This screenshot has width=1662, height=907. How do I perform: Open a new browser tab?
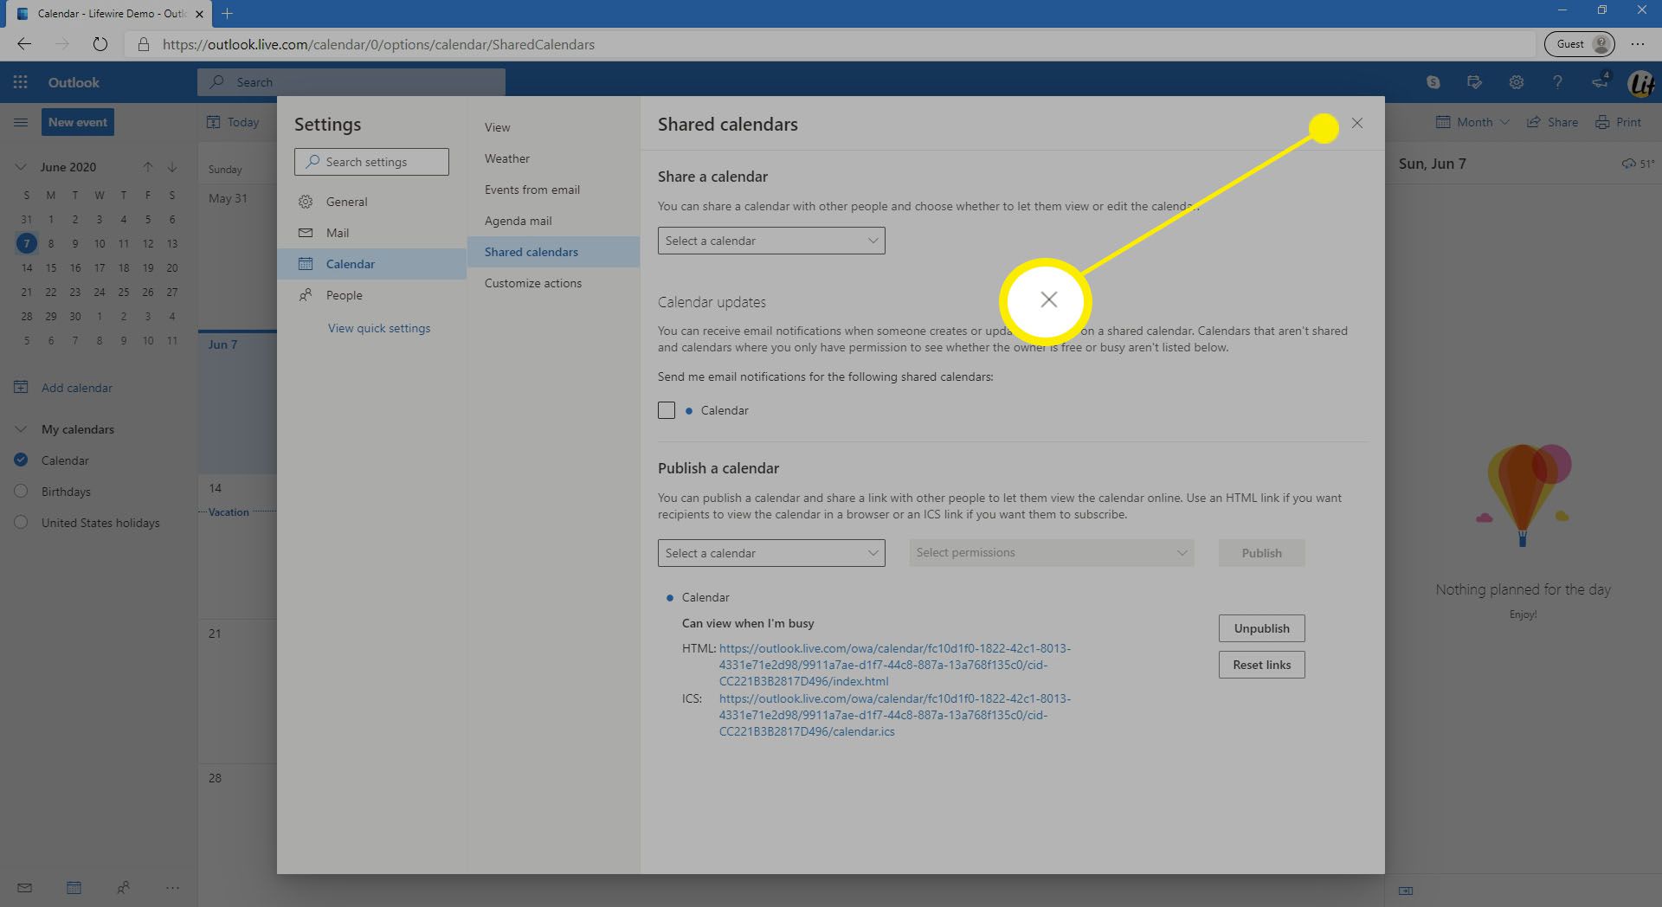point(227,13)
